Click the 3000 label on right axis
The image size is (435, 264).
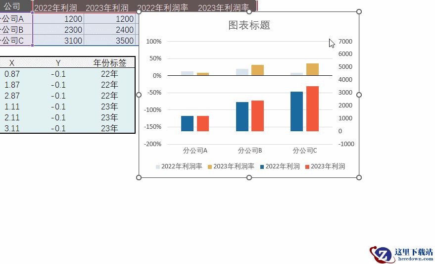pos(345,93)
